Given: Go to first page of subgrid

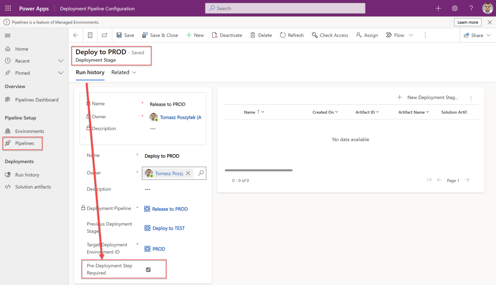Looking at the screenshot, I should 429,180.
